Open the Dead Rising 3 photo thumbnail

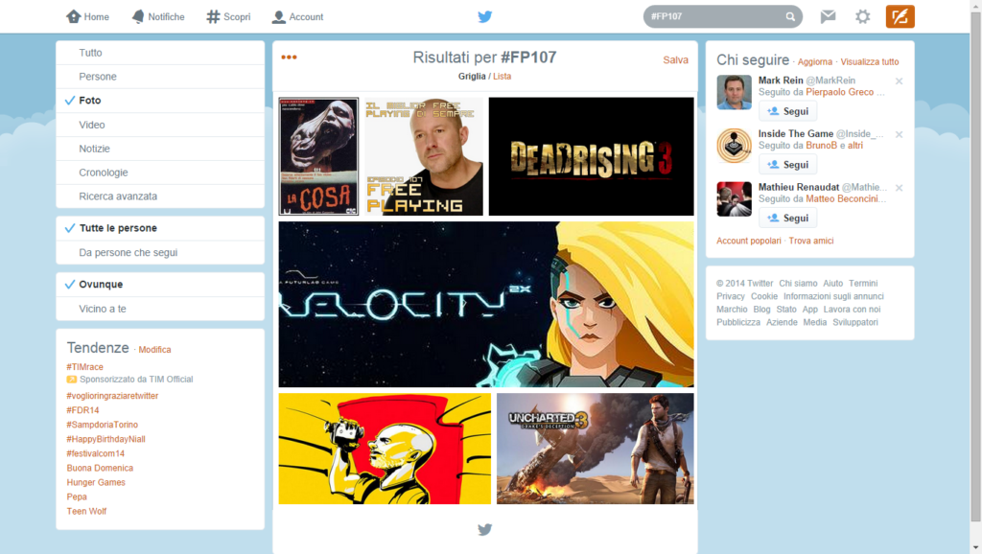click(591, 155)
